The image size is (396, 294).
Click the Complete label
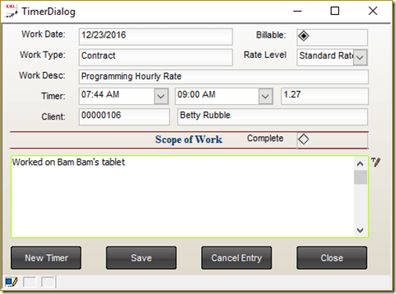click(x=265, y=138)
